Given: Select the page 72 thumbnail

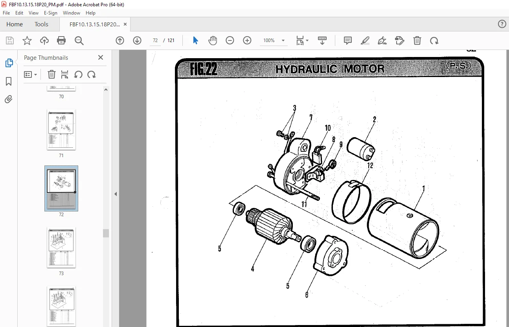Looking at the screenshot, I should point(61,188).
